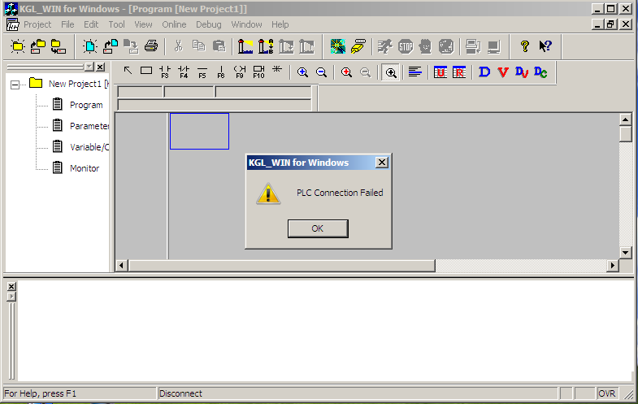The width and height of the screenshot is (638, 404).
Task: Click the Run mode running-figure icon
Action: (x=385, y=46)
